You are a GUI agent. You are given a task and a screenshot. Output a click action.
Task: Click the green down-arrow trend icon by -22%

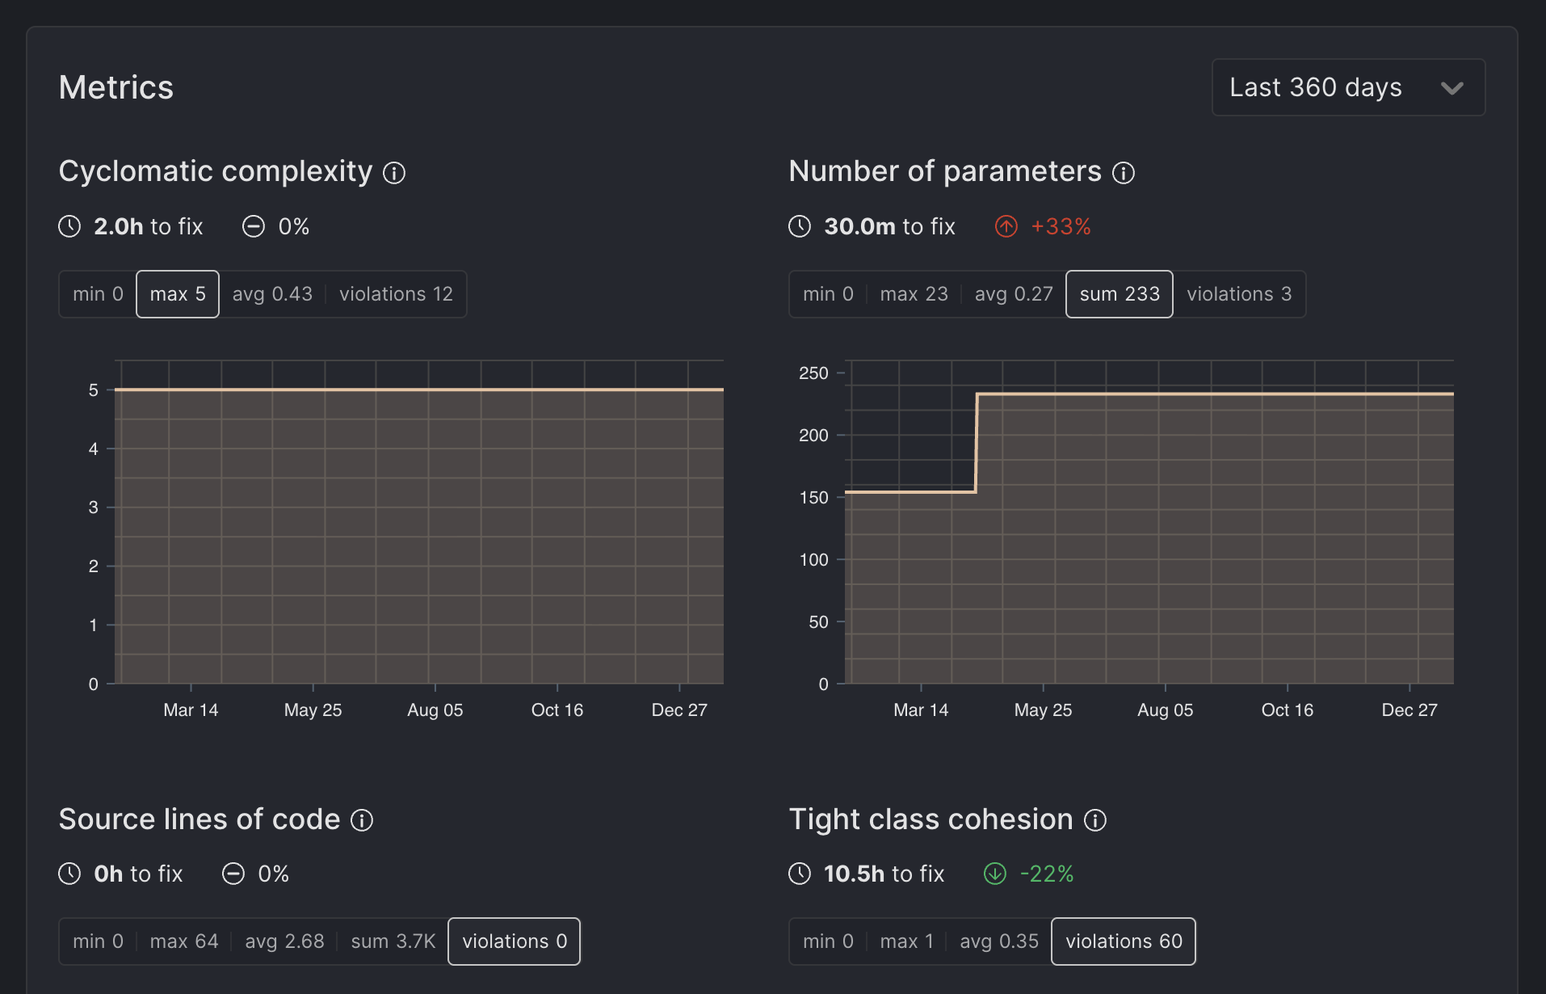[994, 874]
